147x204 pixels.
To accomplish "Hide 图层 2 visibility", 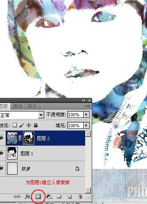I will click(x=2, y=138).
